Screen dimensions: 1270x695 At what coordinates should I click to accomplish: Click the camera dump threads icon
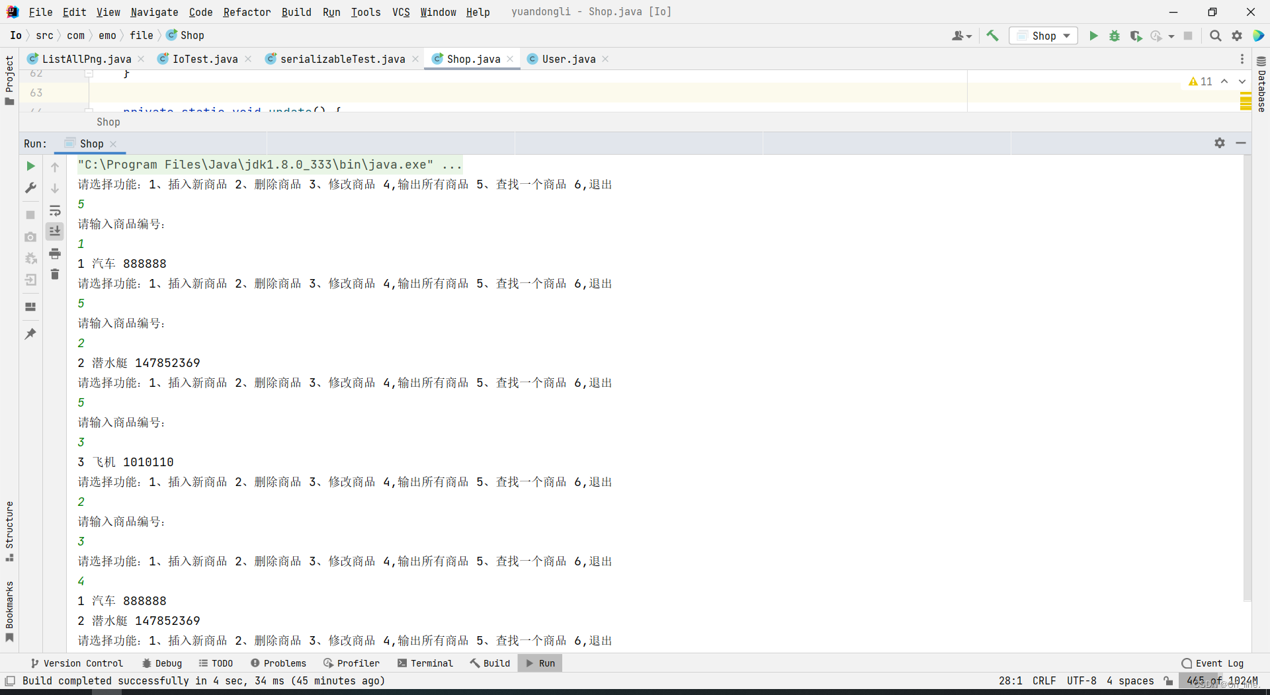[x=30, y=237]
